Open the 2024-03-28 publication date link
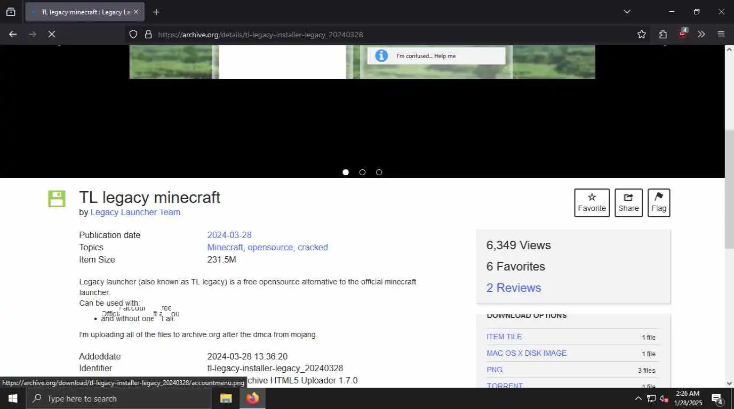 click(x=229, y=235)
